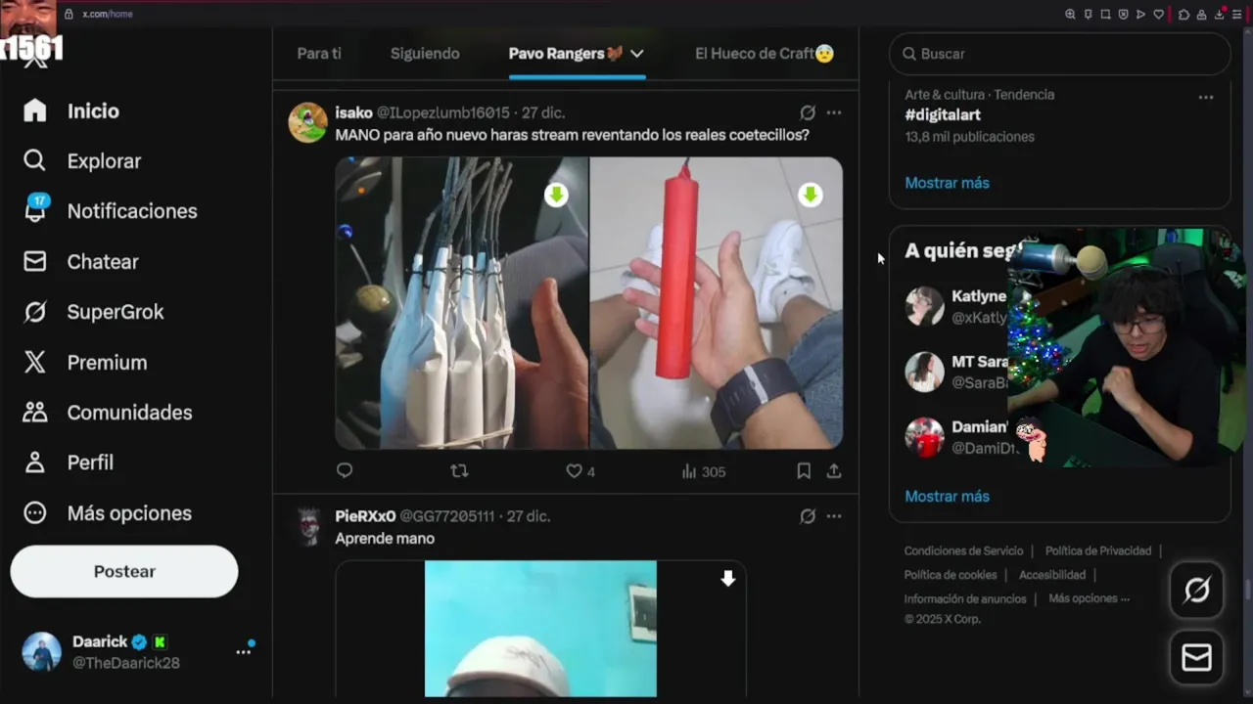Expand the Pavo Rangers dropdown chevron
The width and height of the screenshot is (1253, 704).
636,54
